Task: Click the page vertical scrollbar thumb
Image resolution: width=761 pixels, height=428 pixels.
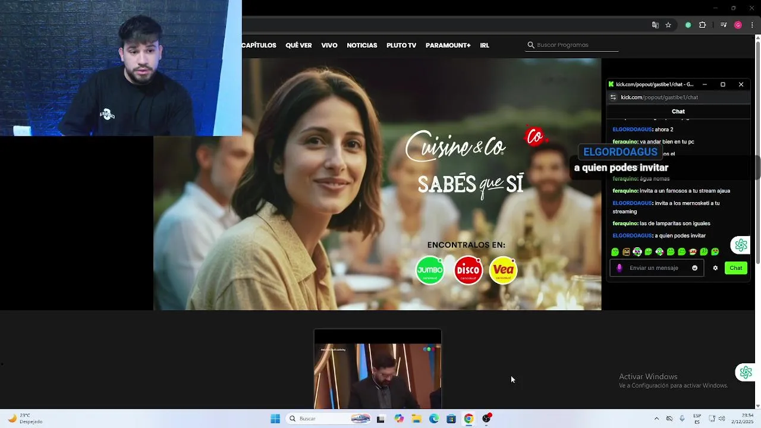Action: [x=758, y=152]
